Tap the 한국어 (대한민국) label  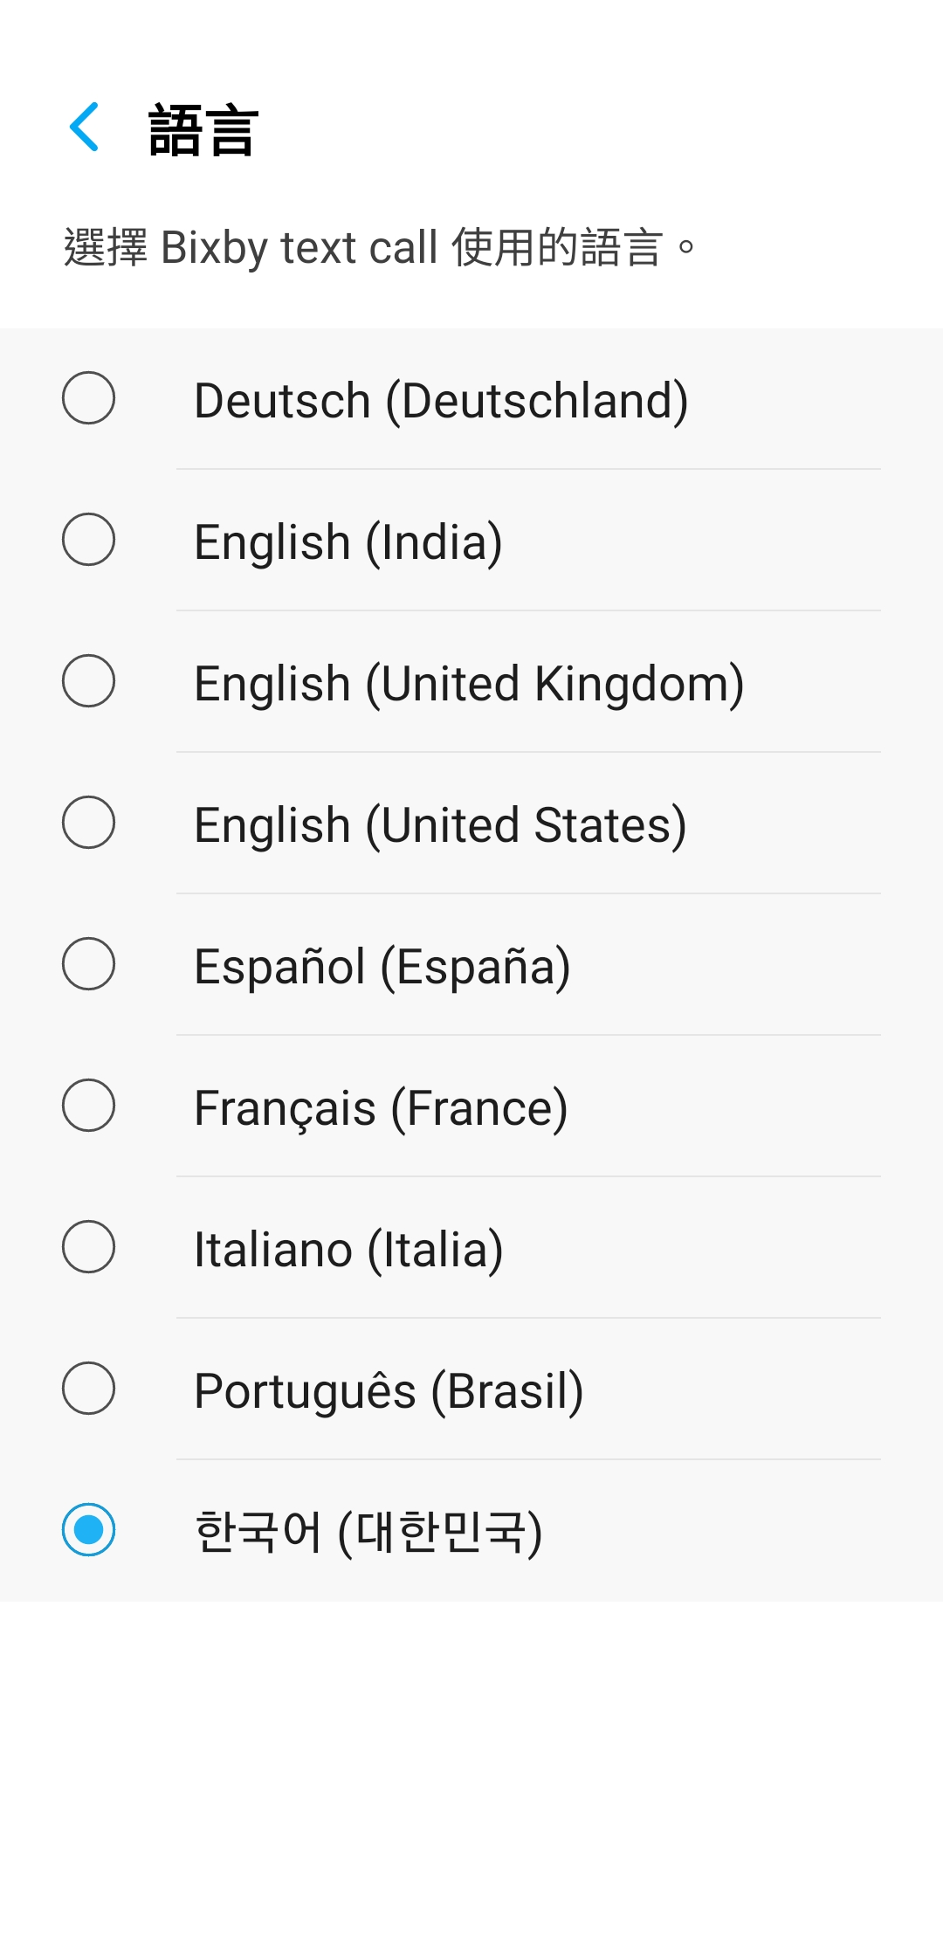pos(368,1533)
